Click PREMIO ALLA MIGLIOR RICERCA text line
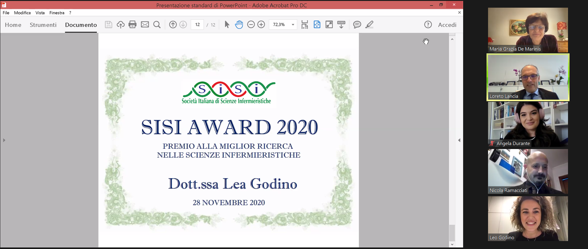Screen dimensions: 588x249 click(228, 146)
